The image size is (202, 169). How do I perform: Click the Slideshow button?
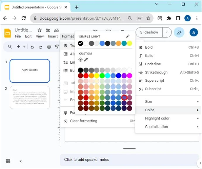pos(149,32)
